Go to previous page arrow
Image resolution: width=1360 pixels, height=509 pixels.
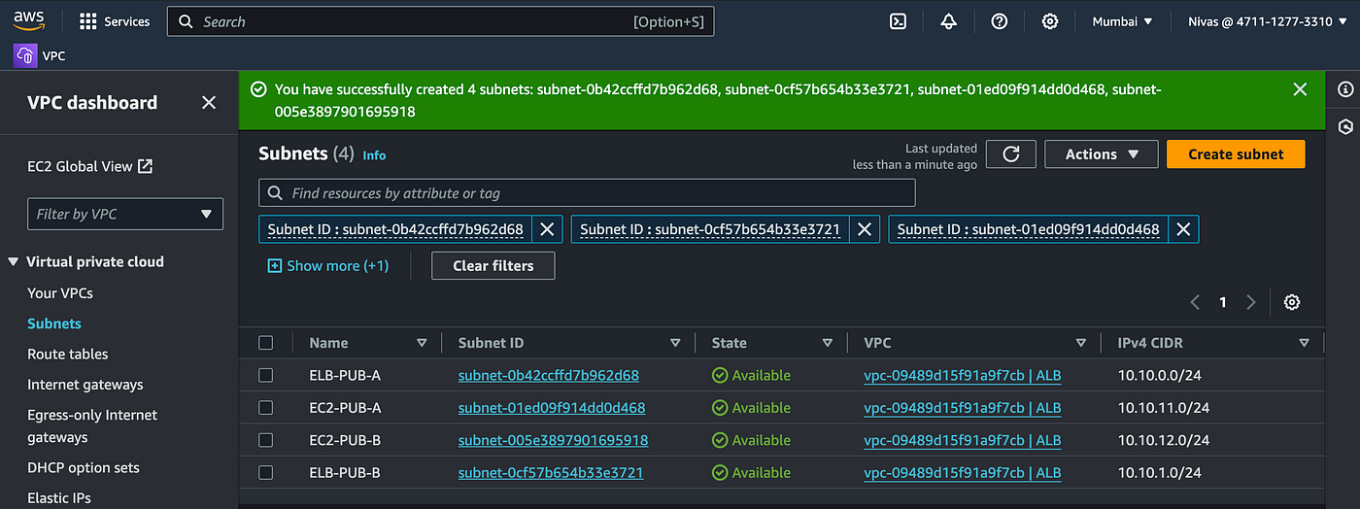tap(1195, 302)
